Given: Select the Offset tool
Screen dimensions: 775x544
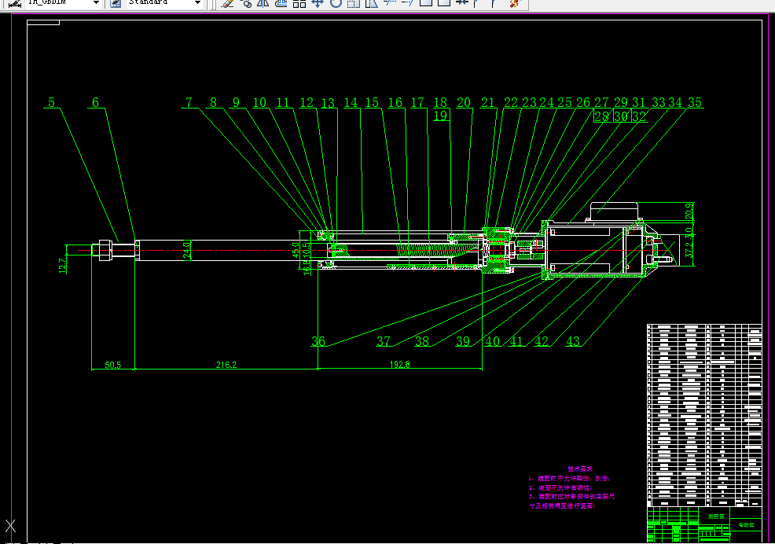Looking at the screenshot, I should [x=281, y=3].
